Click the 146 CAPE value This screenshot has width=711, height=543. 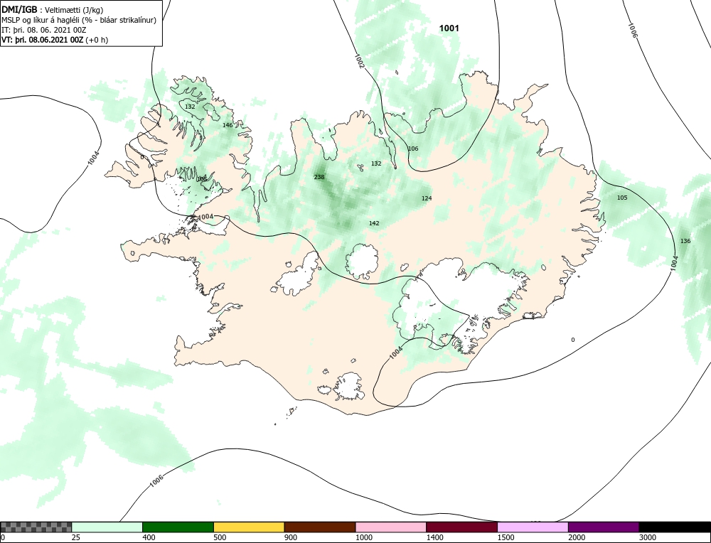(x=228, y=125)
